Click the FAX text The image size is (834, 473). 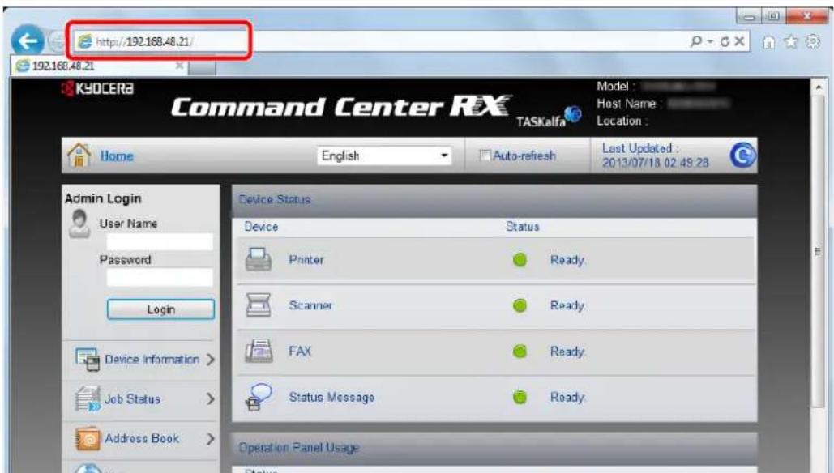pyautogui.click(x=300, y=352)
